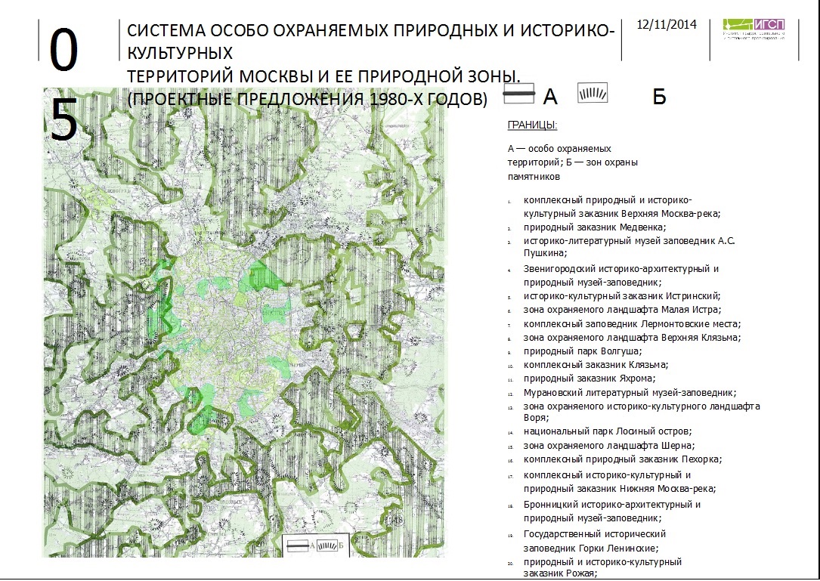Viewport: 820px width, 581px height.
Task: Select item 'зона охраняемого историко-культурного ландшафта'
Action: tap(642, 406)
